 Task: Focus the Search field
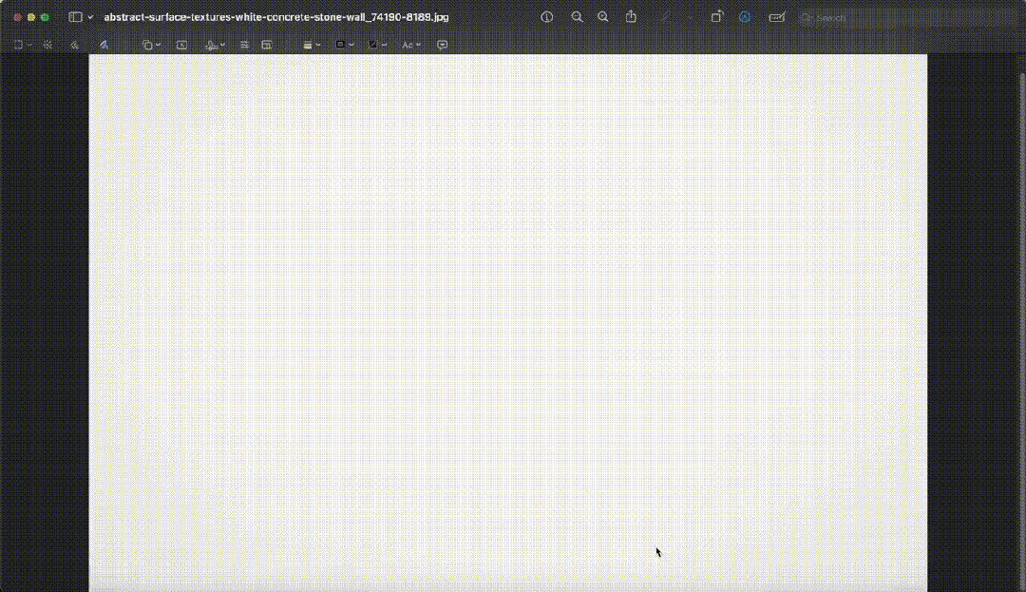[909, 18]
